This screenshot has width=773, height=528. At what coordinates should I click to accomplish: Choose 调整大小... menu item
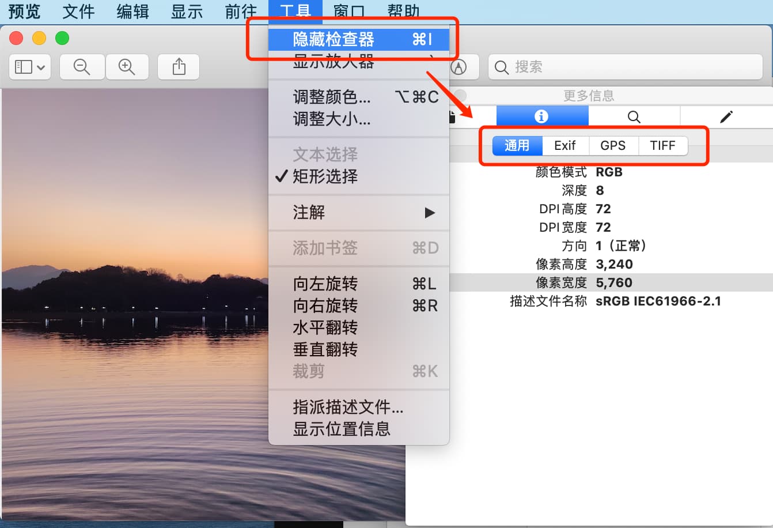[359, 119]
